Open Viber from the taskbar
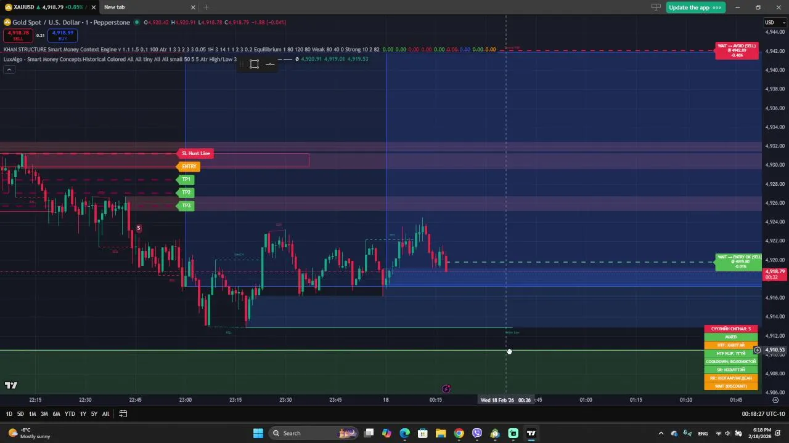This screenshot has width=789, height=443. point(476,433)
